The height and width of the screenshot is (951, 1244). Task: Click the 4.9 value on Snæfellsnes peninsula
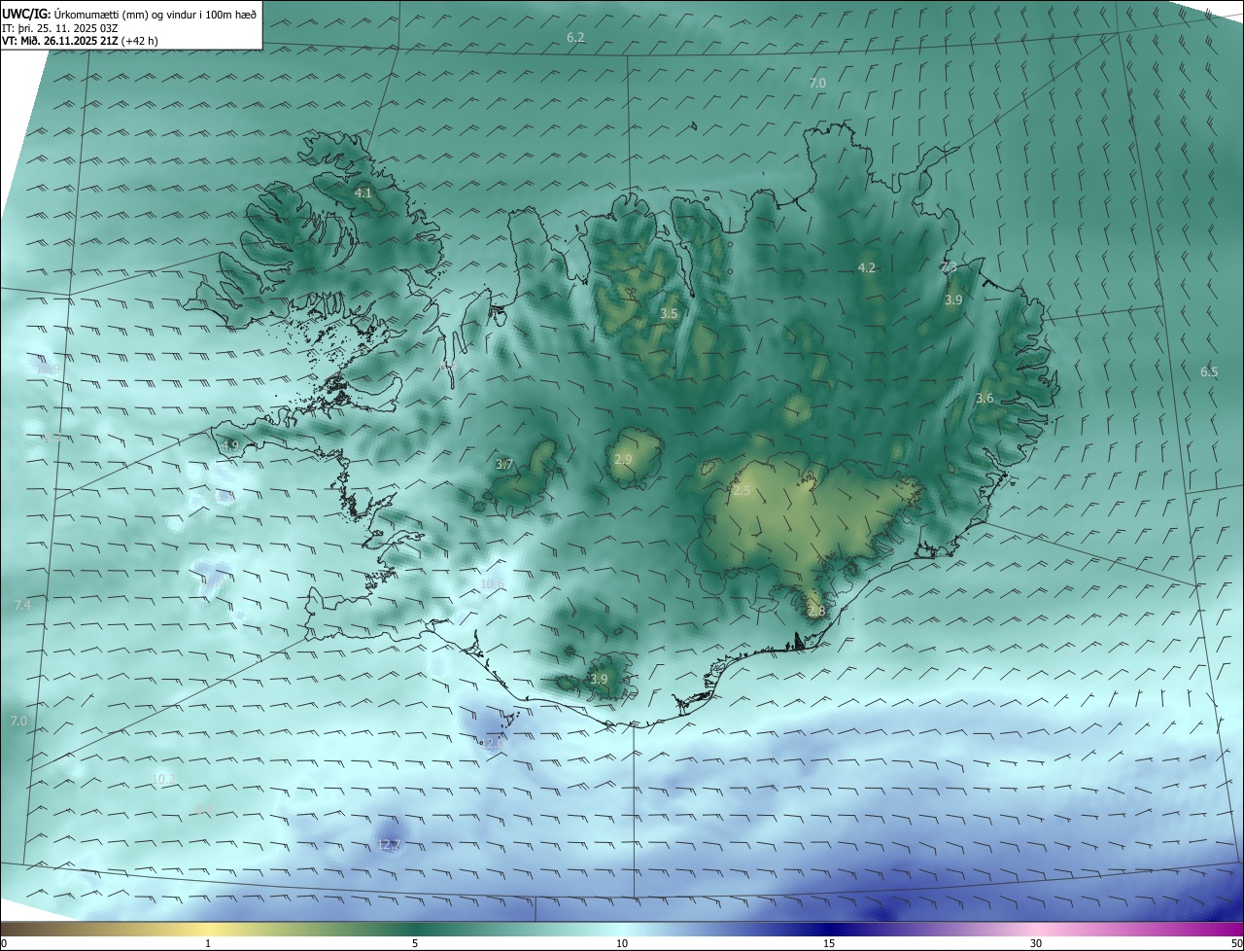230,445
